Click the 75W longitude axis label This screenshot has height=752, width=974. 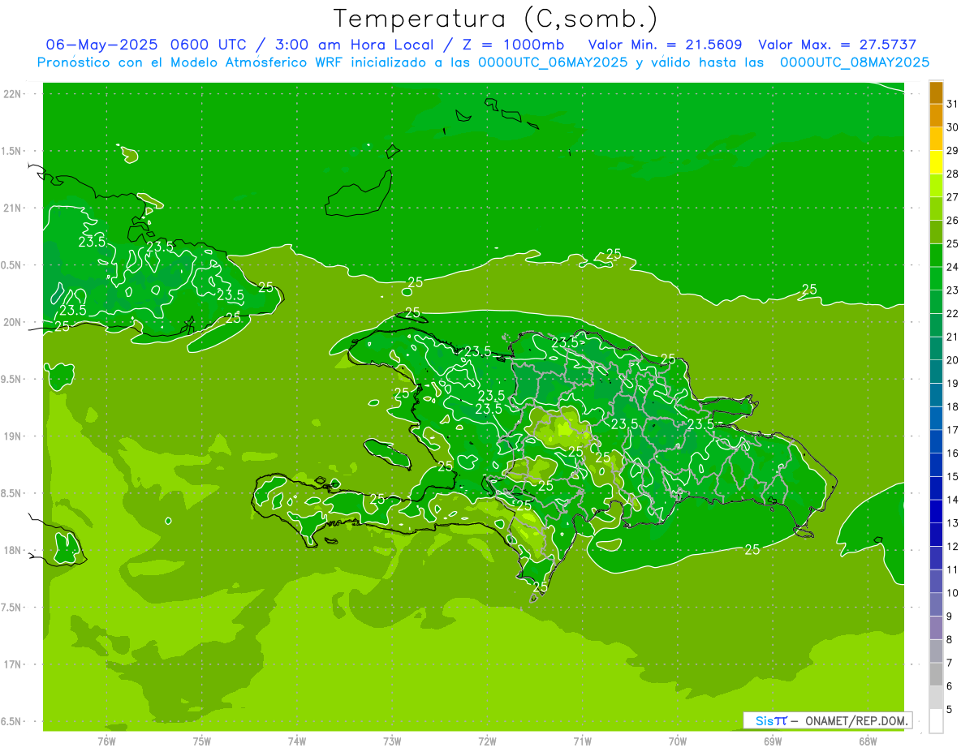[201, 741]
